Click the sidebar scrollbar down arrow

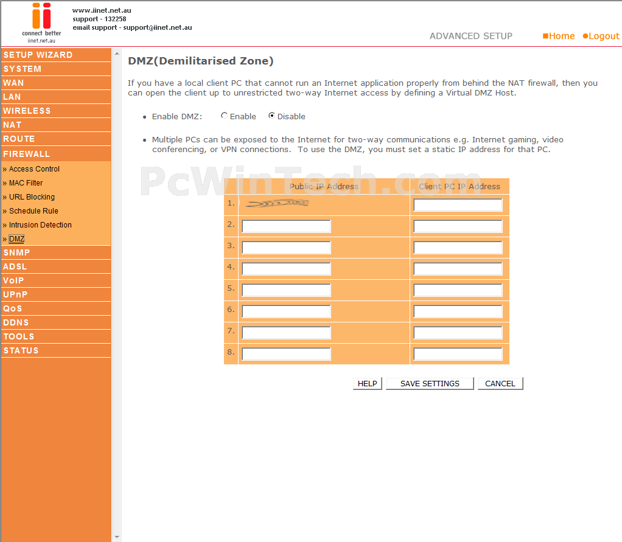117,537
